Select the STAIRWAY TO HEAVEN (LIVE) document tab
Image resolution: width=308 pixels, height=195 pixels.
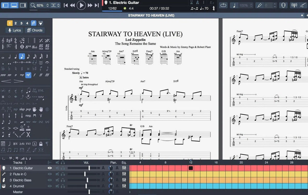pos(151,15)
